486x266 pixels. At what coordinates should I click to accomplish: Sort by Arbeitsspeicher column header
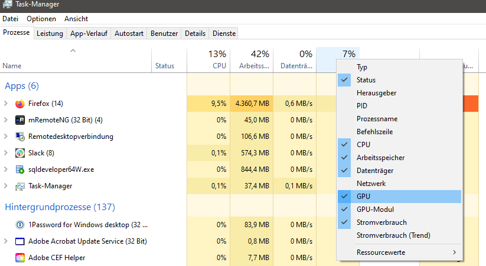[252, 60]
